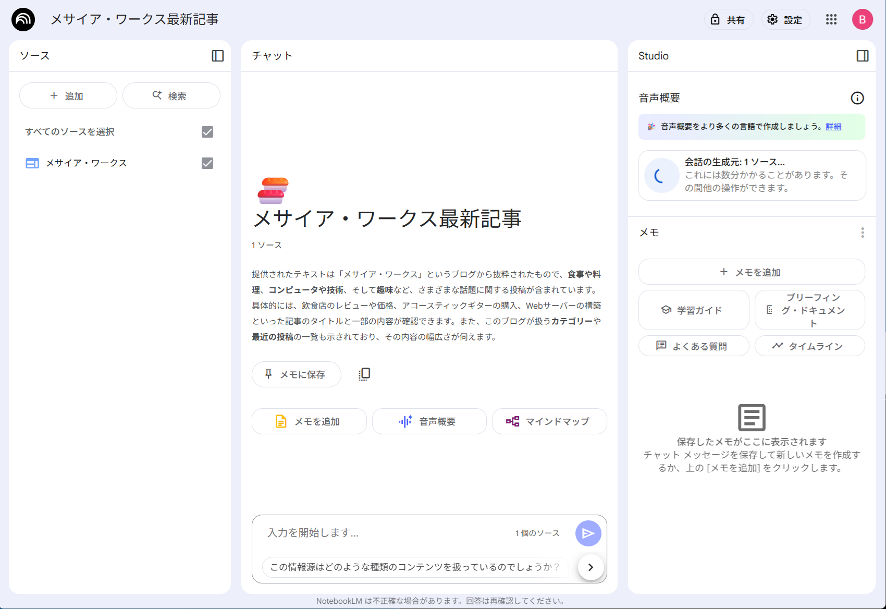Viewport: 886px width, 609px height.
Task: Click the 1 ソース count text
Action: coord(267,245)
